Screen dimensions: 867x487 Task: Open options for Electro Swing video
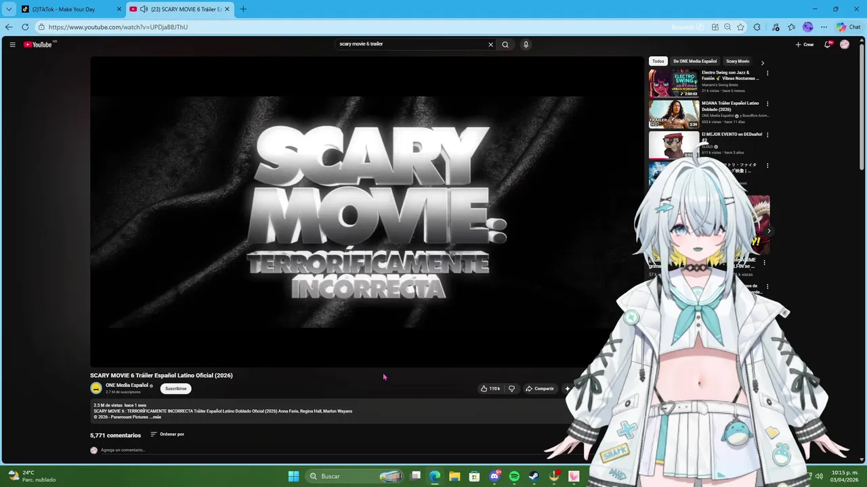pyautogui.click(x=767, y=73)
